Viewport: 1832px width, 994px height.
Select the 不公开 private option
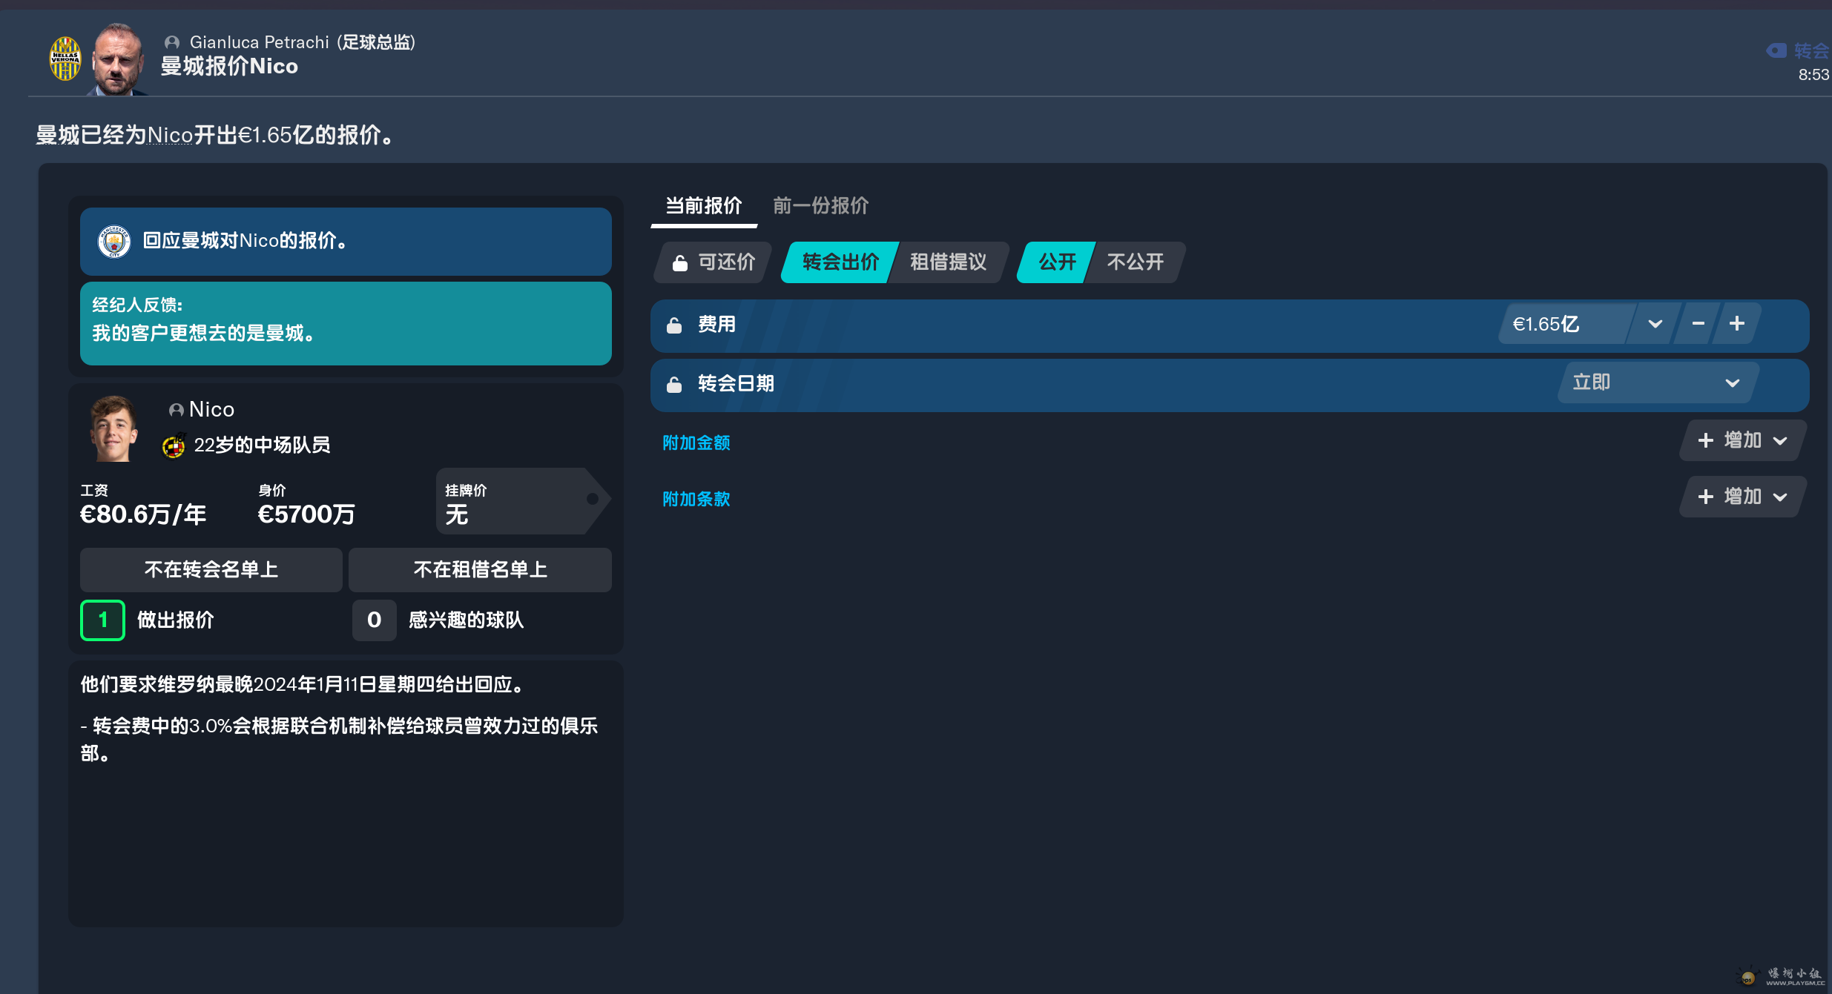1135,262
